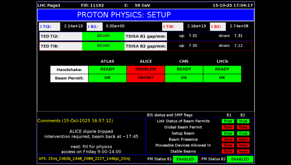Select the I TI2 intensity label
291x165 pixels.
[49, 27]
